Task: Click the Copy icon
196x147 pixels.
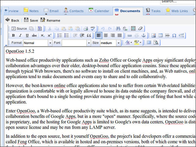Action: point(57,28)
